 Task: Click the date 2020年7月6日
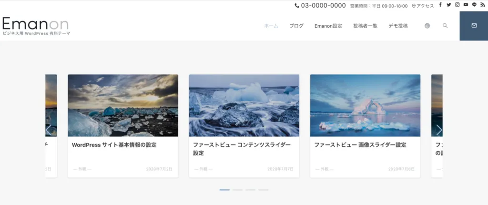[x=401, y=169]
